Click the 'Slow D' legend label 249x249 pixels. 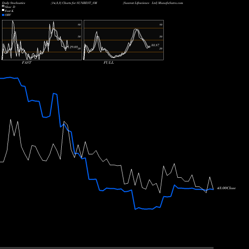(10, 7)
